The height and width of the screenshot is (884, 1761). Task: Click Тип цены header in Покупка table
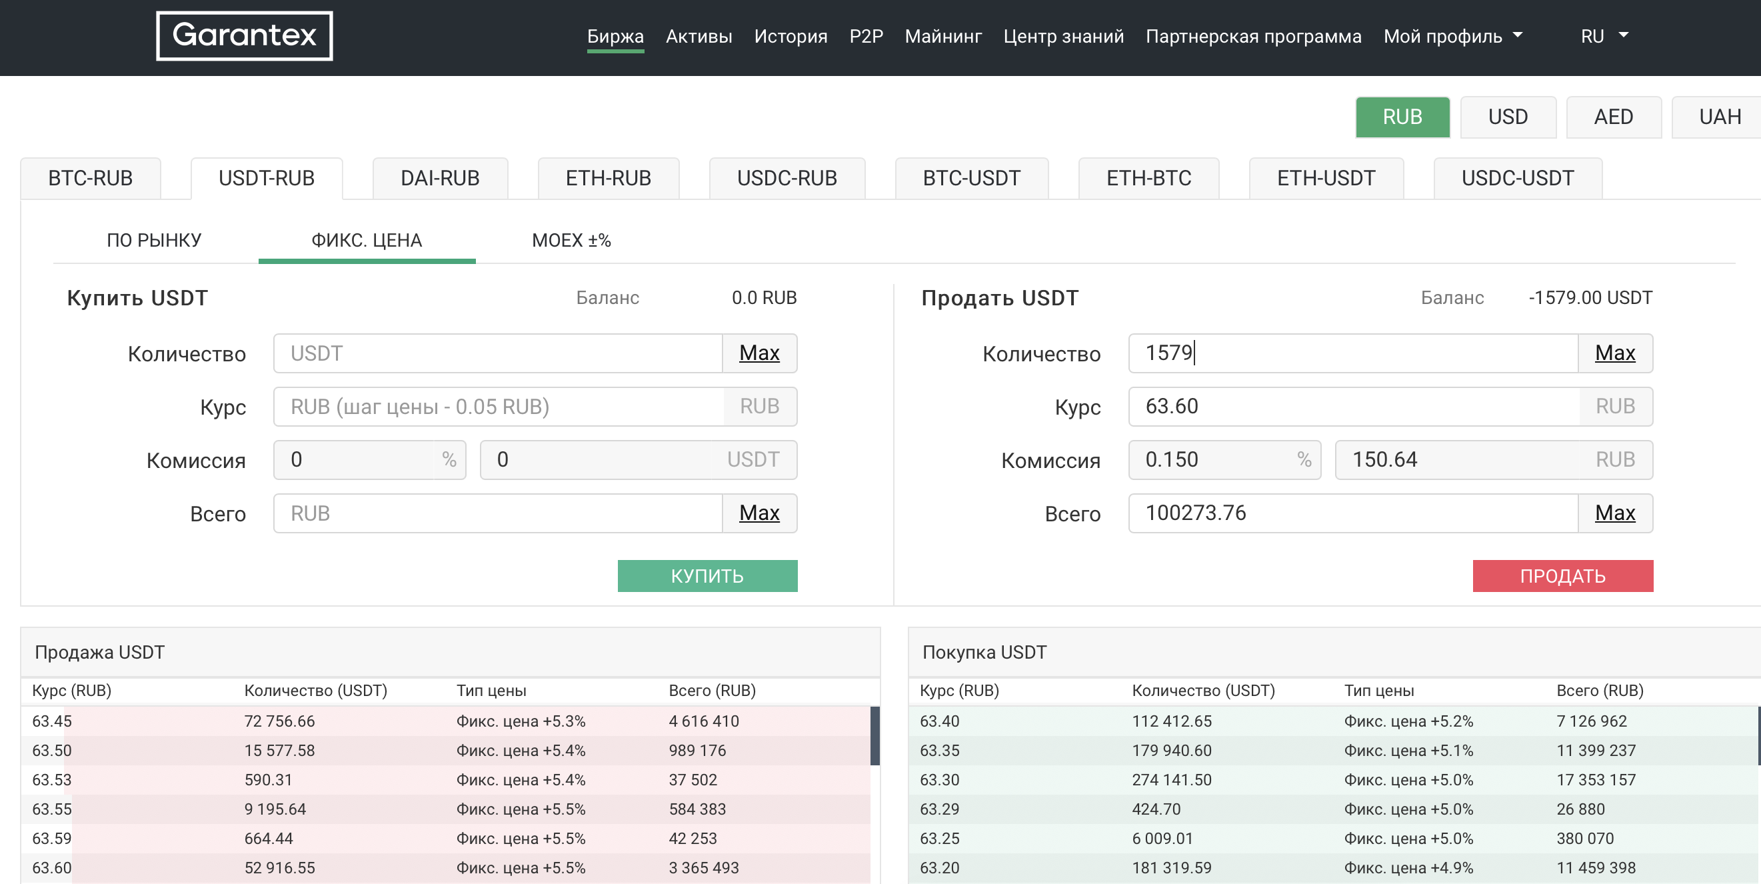(1379, 691)
